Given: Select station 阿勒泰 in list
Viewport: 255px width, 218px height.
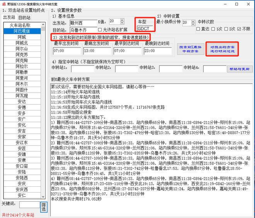Looking at the screenshot, I should point(22,72).
